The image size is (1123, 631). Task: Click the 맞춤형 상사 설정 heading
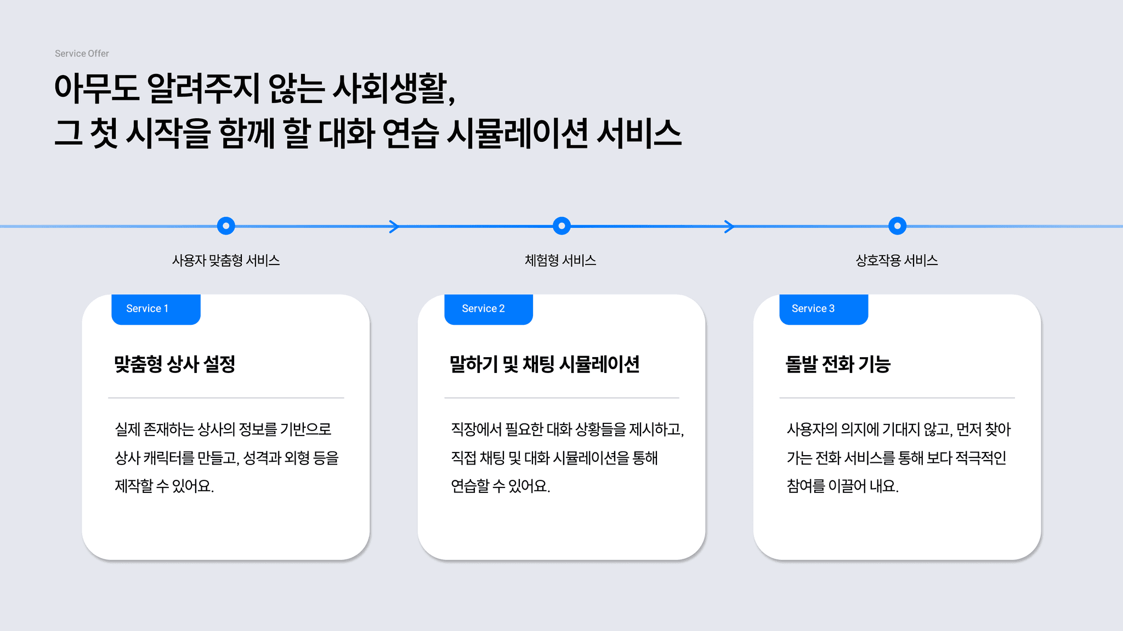pyautogui.click(x=174, y=364)
